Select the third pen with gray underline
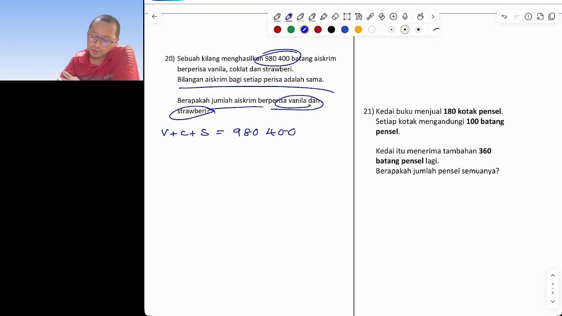This screenshot has width=562, height=316. [x=300, y=17]
